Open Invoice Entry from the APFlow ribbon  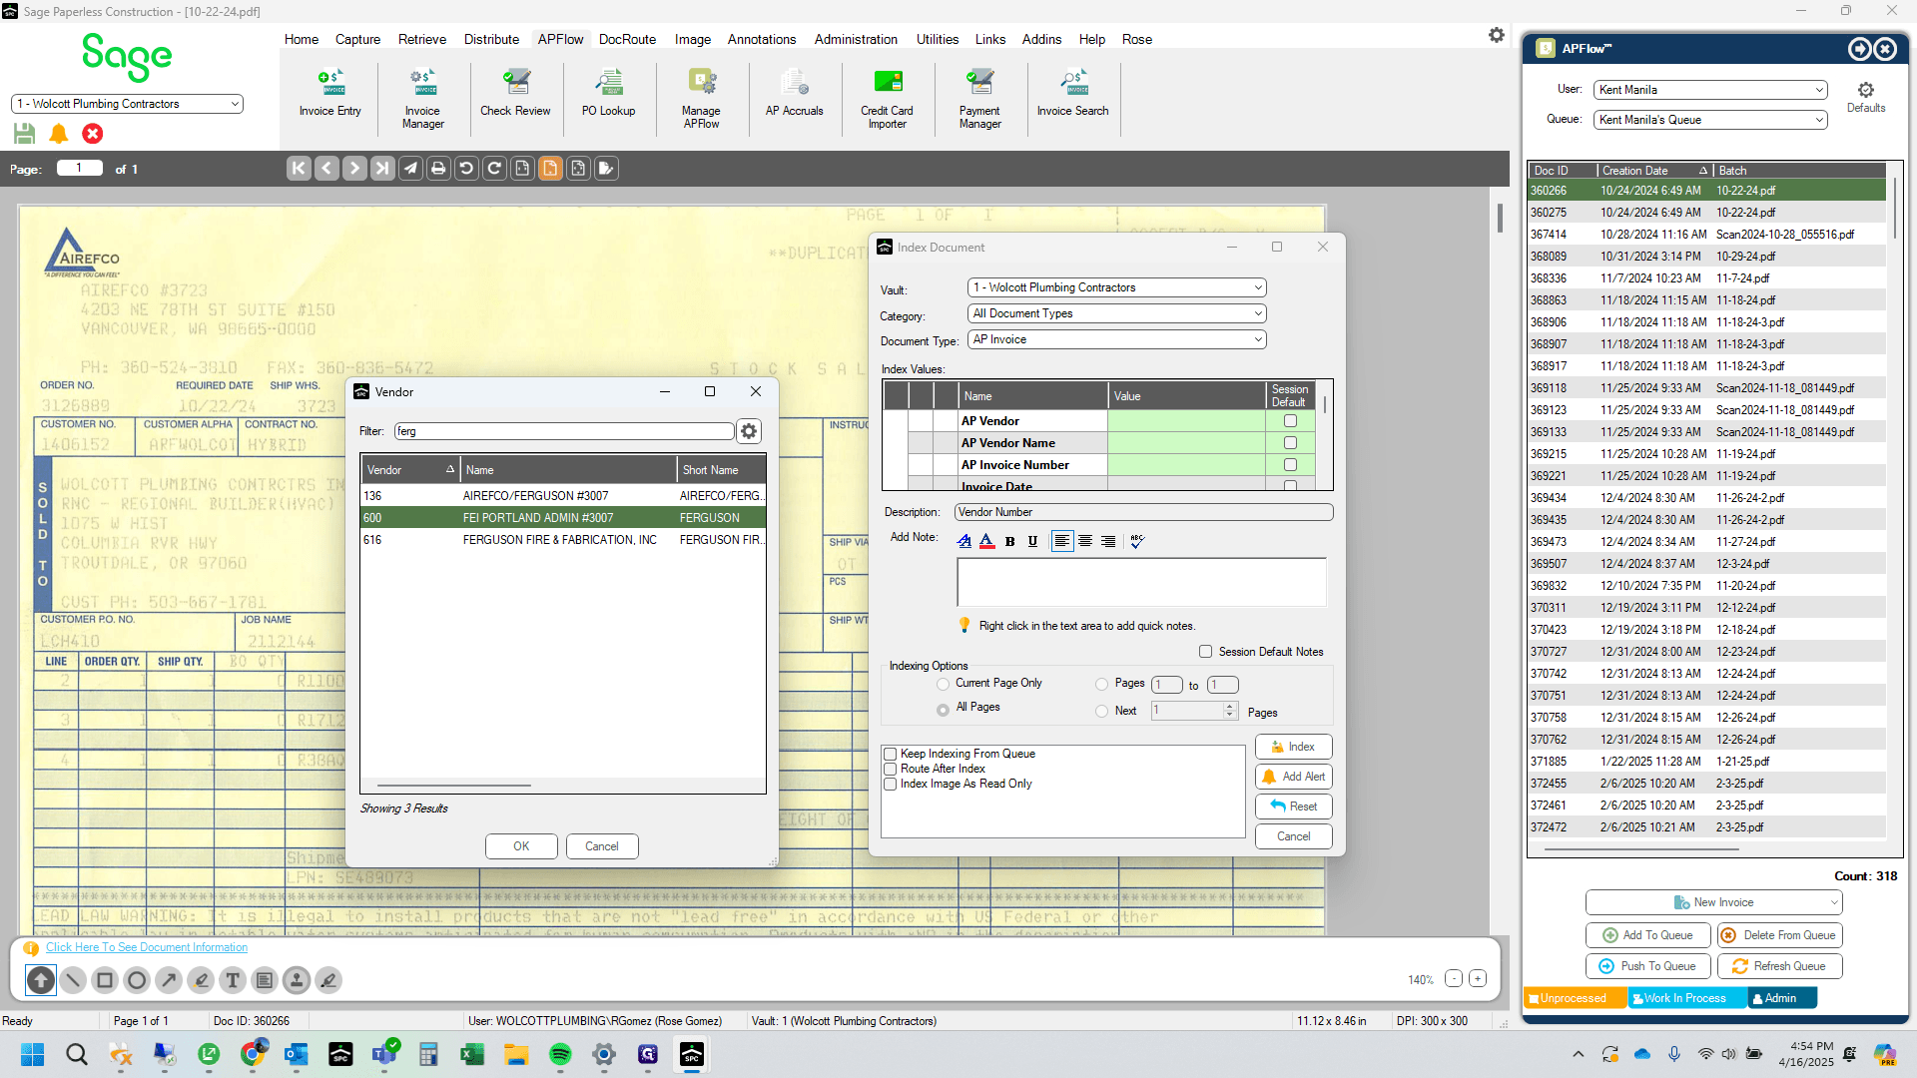tap(329, 94)
